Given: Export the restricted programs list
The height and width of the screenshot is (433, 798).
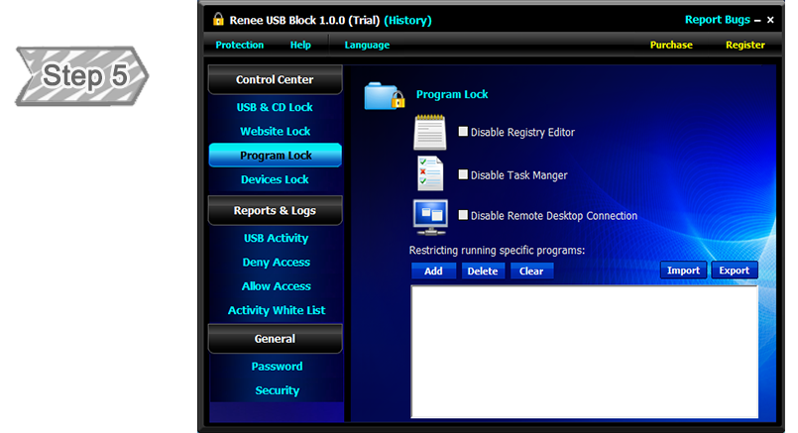Looking at the screenshot, I should (x=734, y=271).
